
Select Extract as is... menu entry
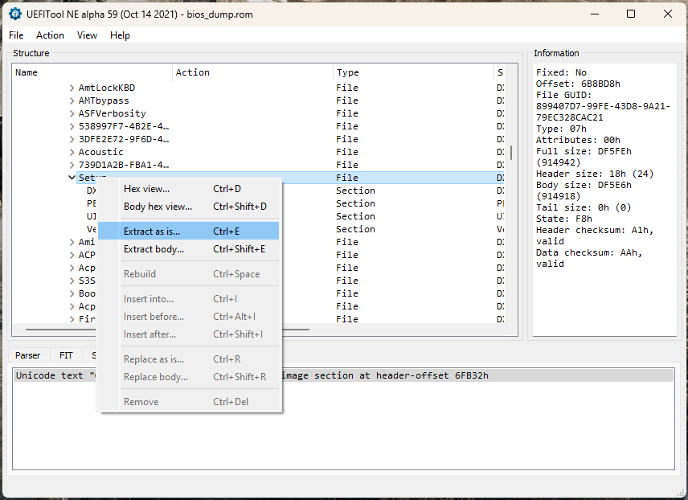(x=189, y=231)
